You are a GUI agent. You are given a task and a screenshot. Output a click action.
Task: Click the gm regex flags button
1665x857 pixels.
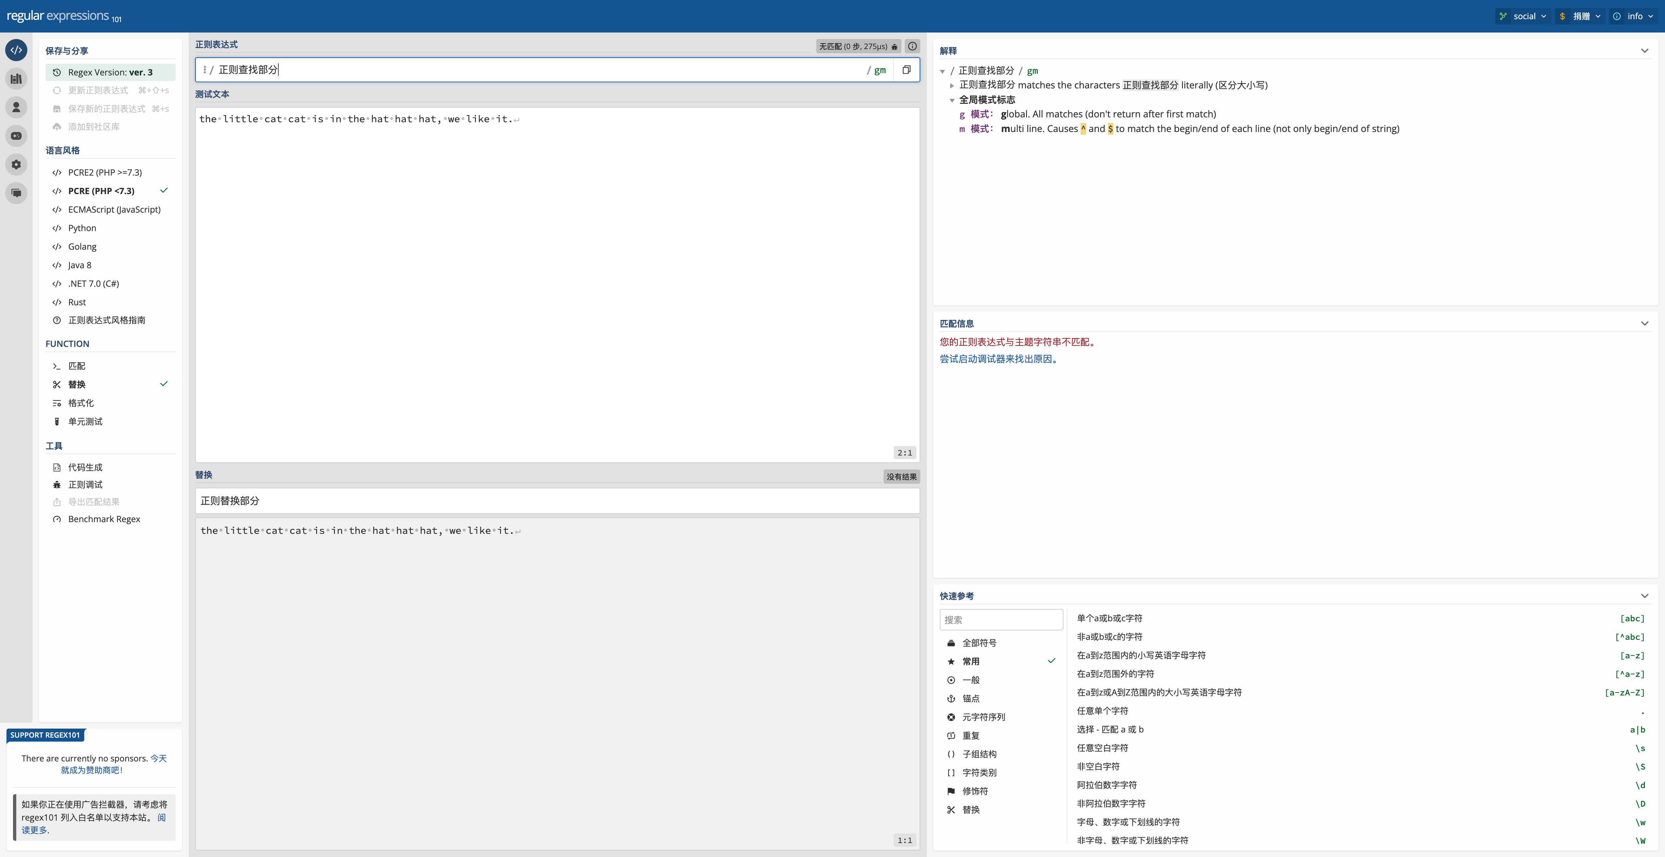[880, 70]
